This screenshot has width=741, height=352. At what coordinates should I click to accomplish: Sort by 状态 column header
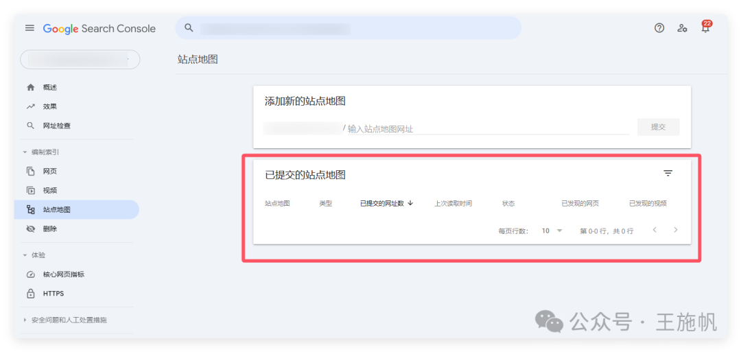coord(508,204)
